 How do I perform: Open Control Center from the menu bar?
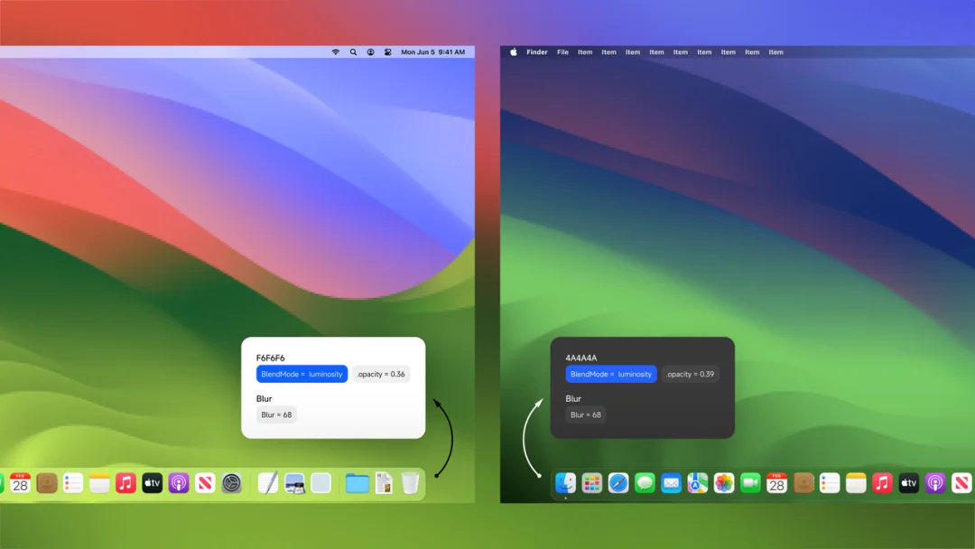(388, 52)
